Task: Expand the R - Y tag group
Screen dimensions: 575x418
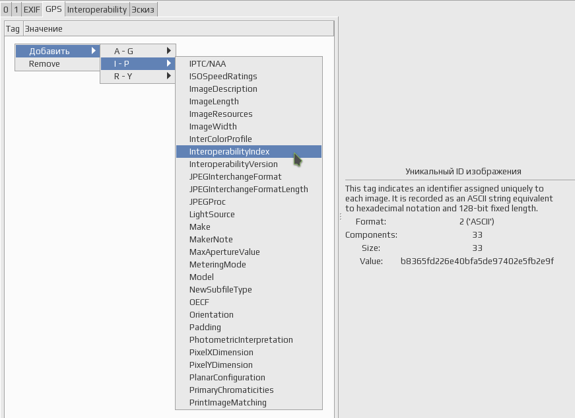Action: [x=138, y=76]
